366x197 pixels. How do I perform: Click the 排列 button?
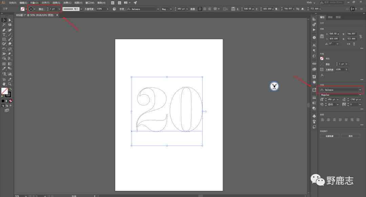[351, 136]
